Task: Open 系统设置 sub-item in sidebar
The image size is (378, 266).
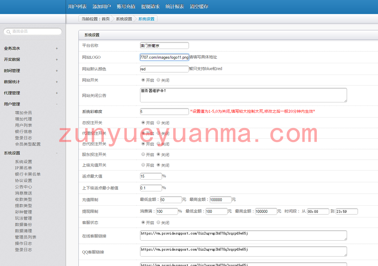Action: coord(23,162)
